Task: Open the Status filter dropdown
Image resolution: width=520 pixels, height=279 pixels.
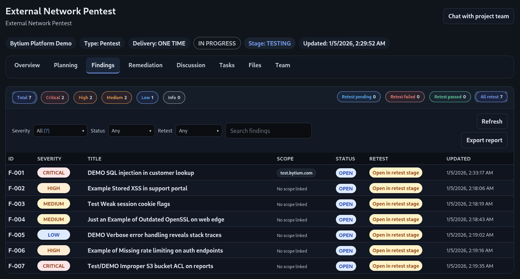Action: coord(131,131)
